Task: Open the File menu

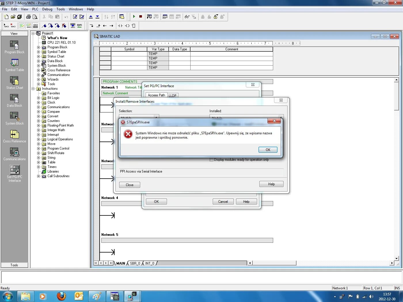Action: point(5,9)
